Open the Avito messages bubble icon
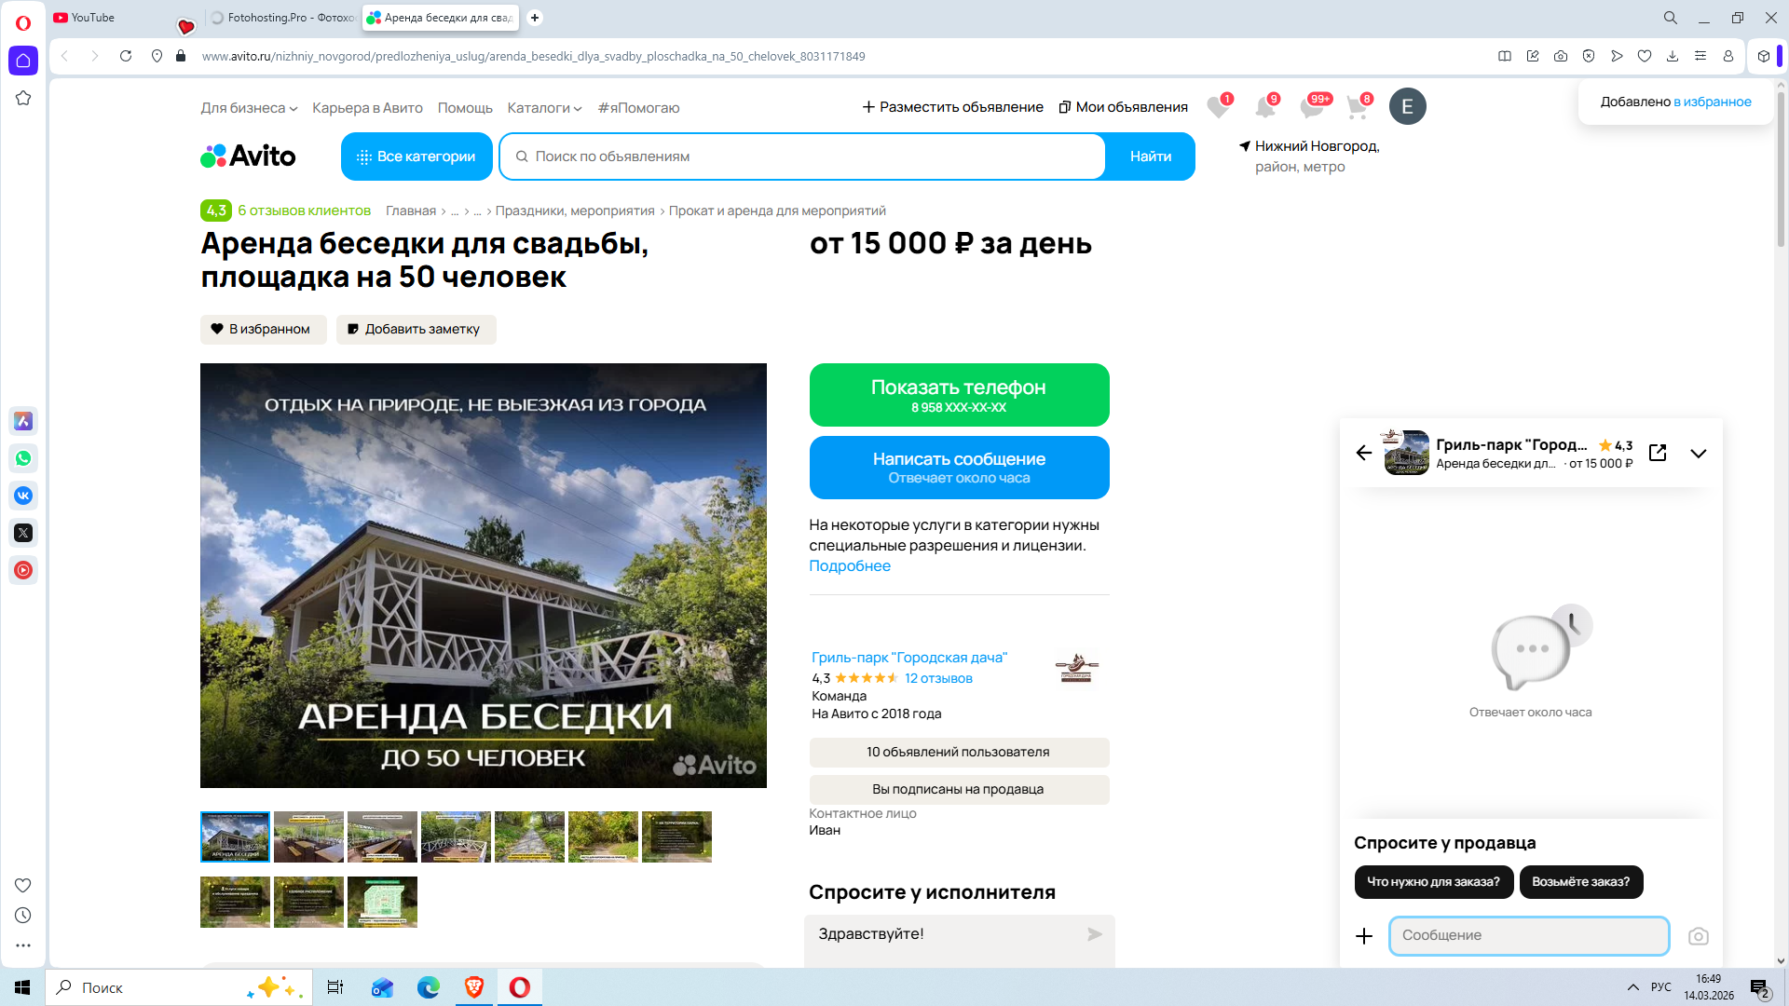This screenshot has width=1789, height=1006. (1311, 107)
